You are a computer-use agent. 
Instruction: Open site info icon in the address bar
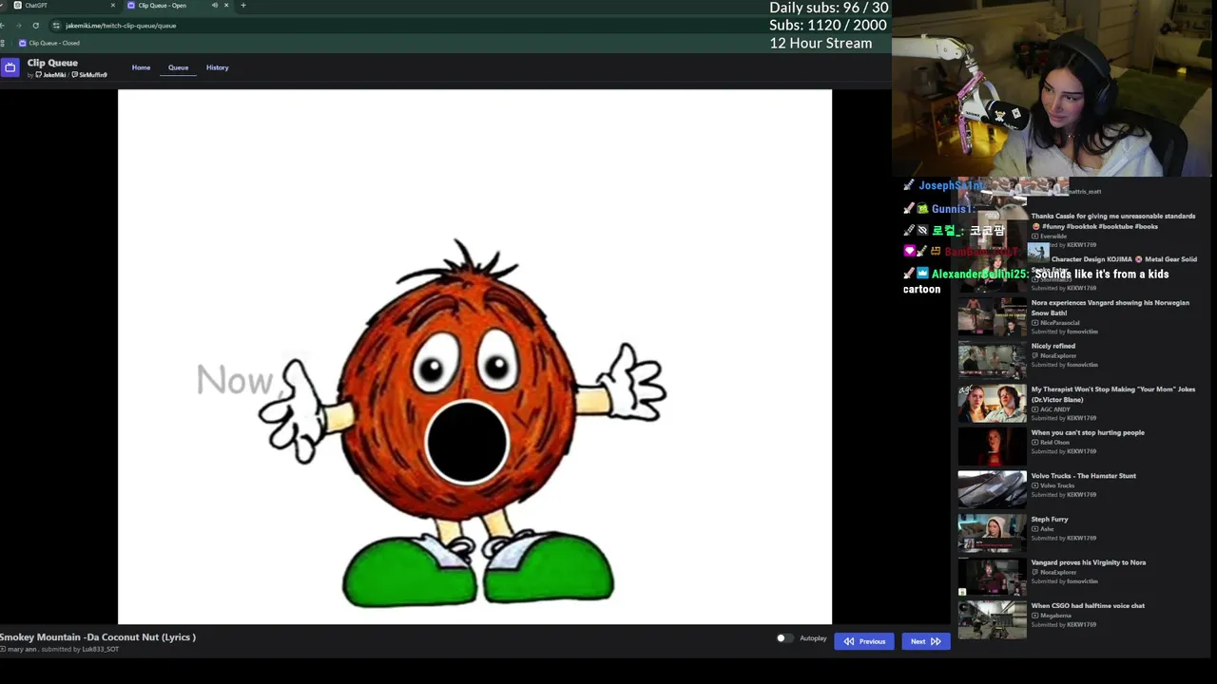[x=56, y=26]
